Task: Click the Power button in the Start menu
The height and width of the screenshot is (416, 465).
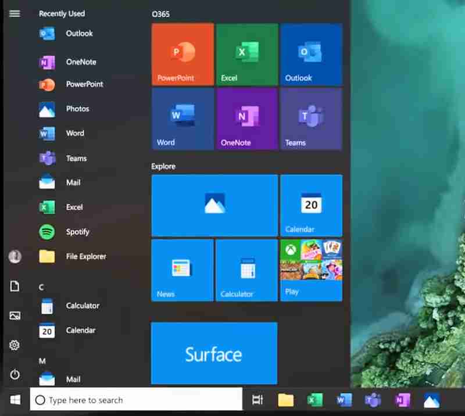Action: pyautogui.click(x=15, y=375)
